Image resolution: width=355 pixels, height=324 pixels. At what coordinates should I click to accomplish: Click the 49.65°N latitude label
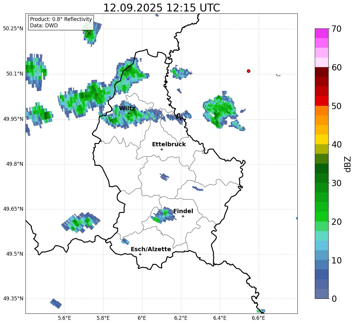pos(13,209)
